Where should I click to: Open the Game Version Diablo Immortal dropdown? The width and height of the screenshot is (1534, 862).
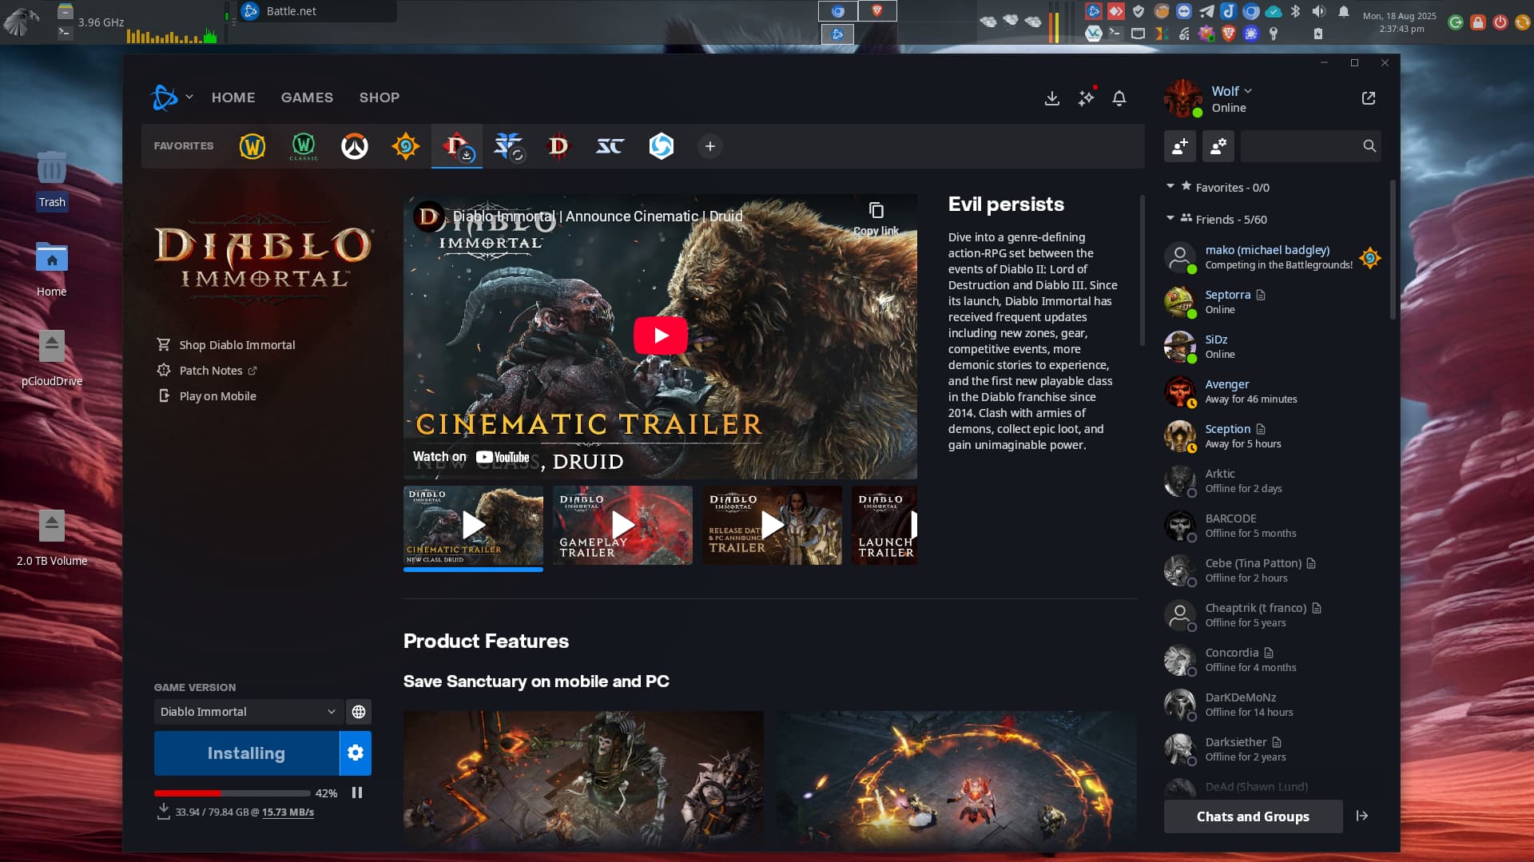coord(248,712)
